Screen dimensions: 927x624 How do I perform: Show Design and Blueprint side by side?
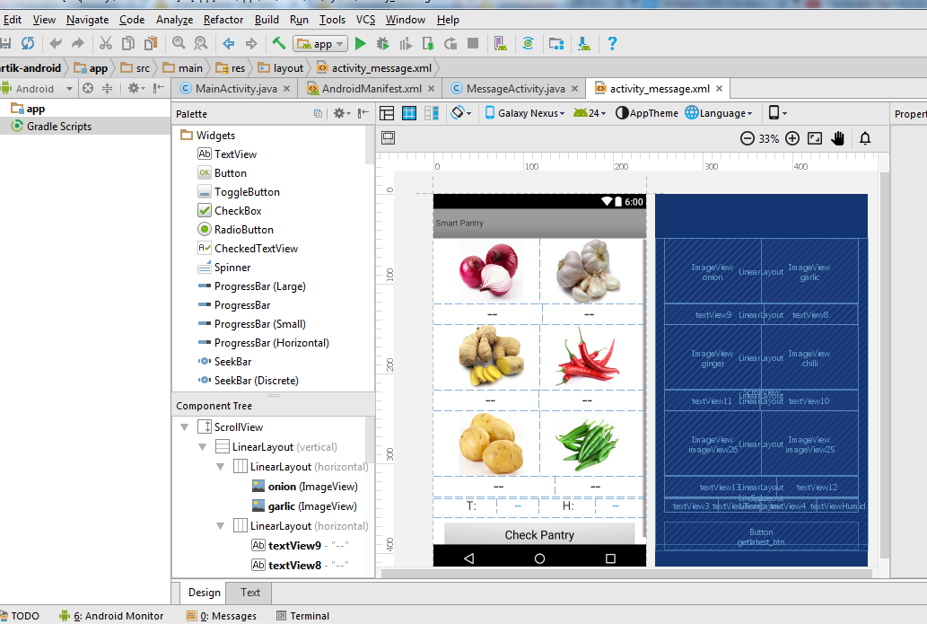[432, 113]
